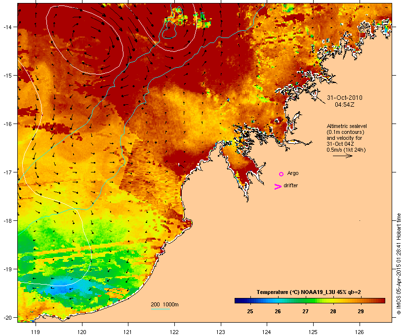Click the colorbar tick label 29

[x=361, y=311]
